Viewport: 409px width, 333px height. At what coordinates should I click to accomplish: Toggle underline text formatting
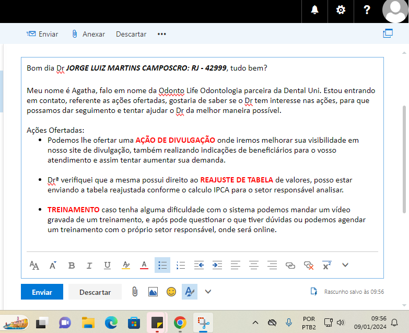click(107, 266)
